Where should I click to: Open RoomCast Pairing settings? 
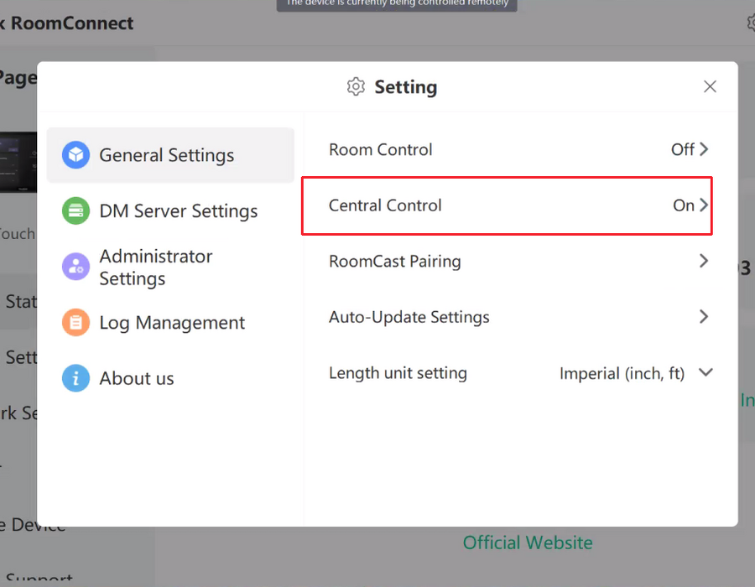pos(519,262)
